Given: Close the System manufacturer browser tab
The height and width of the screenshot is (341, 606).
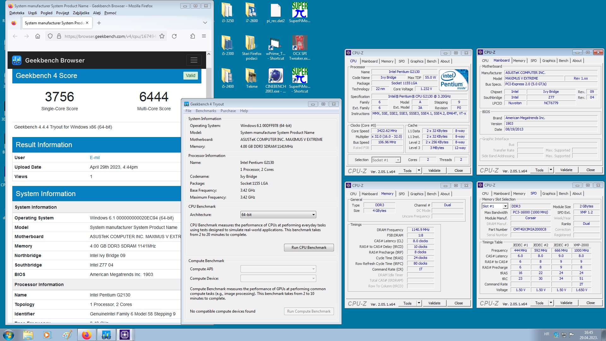Looking at the screenshot, I should tap(87, 23).
